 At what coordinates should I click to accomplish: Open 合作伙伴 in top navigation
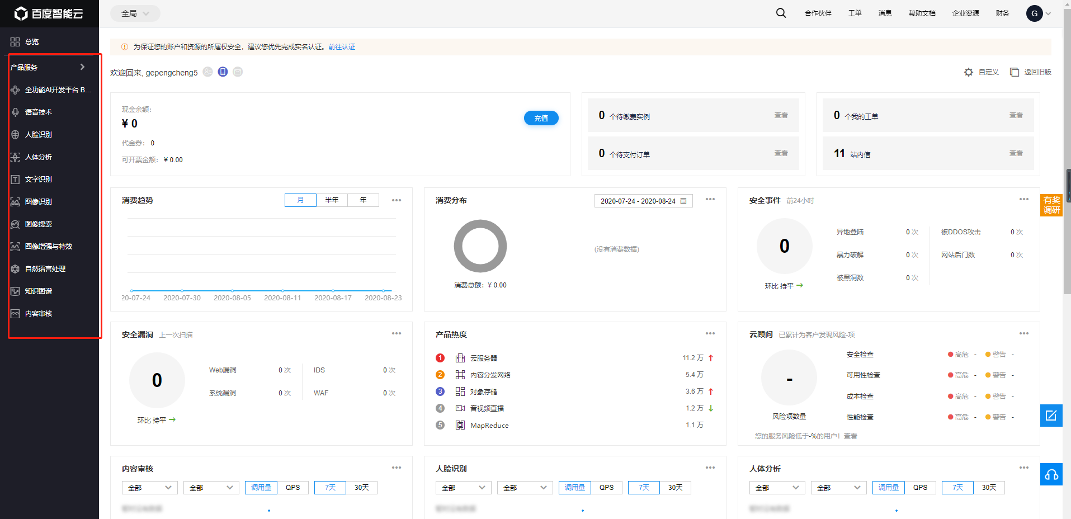pyautogui.click(x=818, y=13)
